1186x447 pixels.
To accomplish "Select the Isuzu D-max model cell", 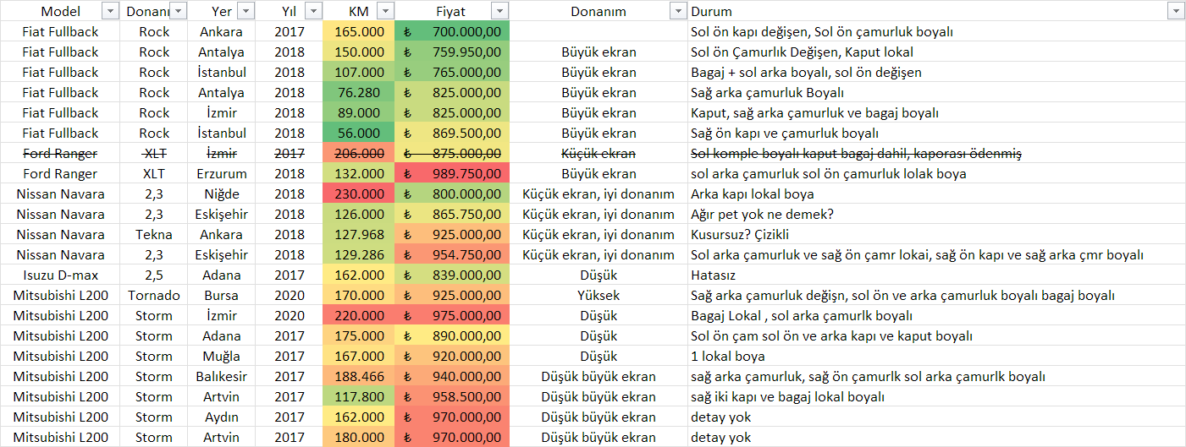I will click(61, 275).
